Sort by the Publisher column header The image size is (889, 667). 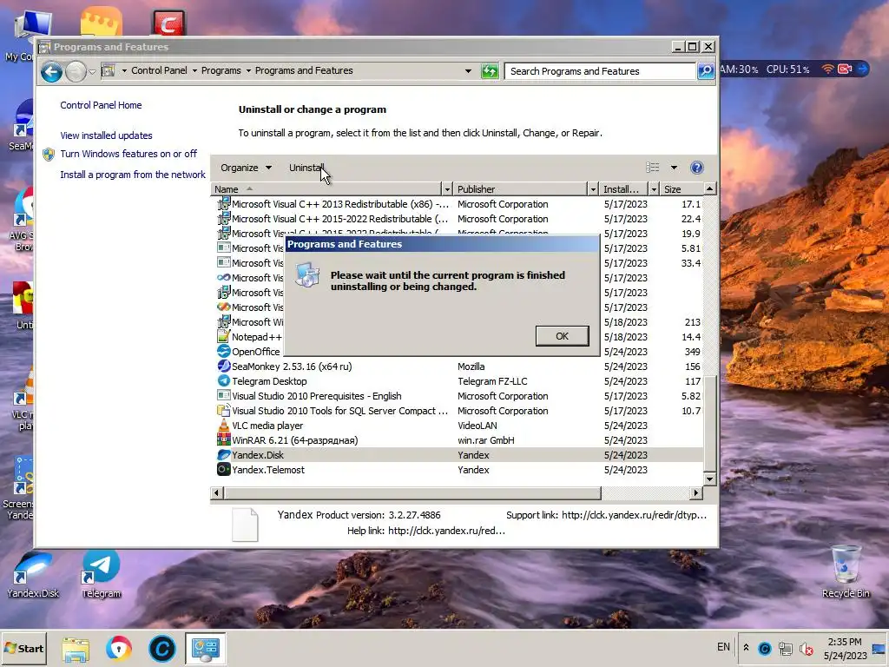pyautogui.click(x=520, y=188)
